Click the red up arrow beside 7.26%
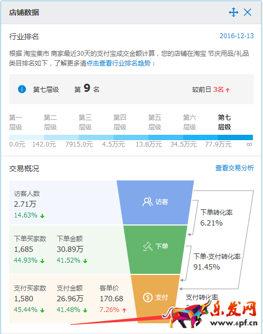The image size is (263, 334). coord(124,310)
